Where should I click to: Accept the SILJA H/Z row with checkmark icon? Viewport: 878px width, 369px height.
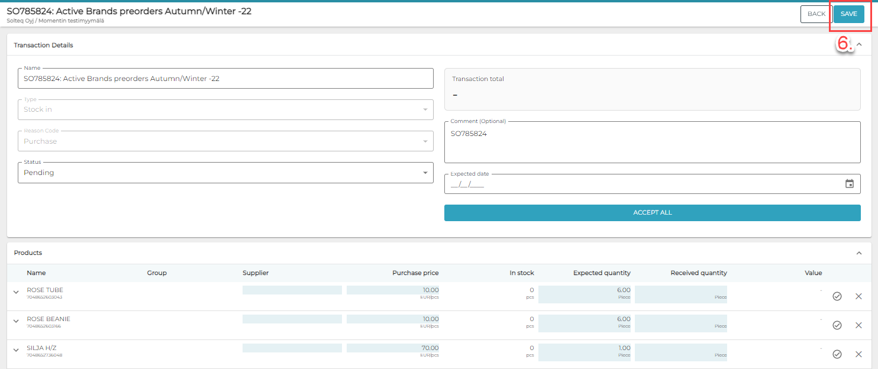(837, 354)
